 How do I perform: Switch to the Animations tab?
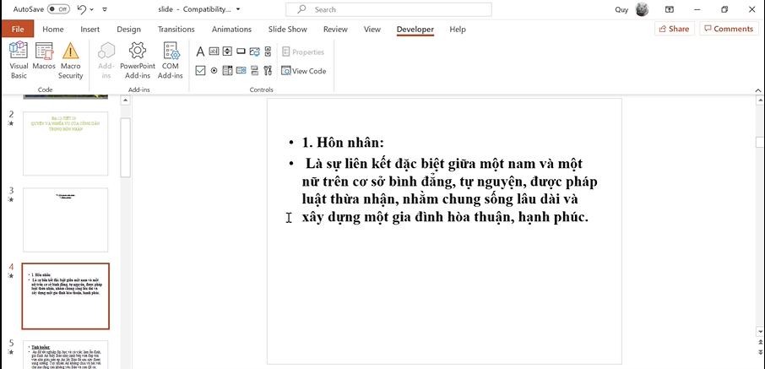[x=231, y=30]
